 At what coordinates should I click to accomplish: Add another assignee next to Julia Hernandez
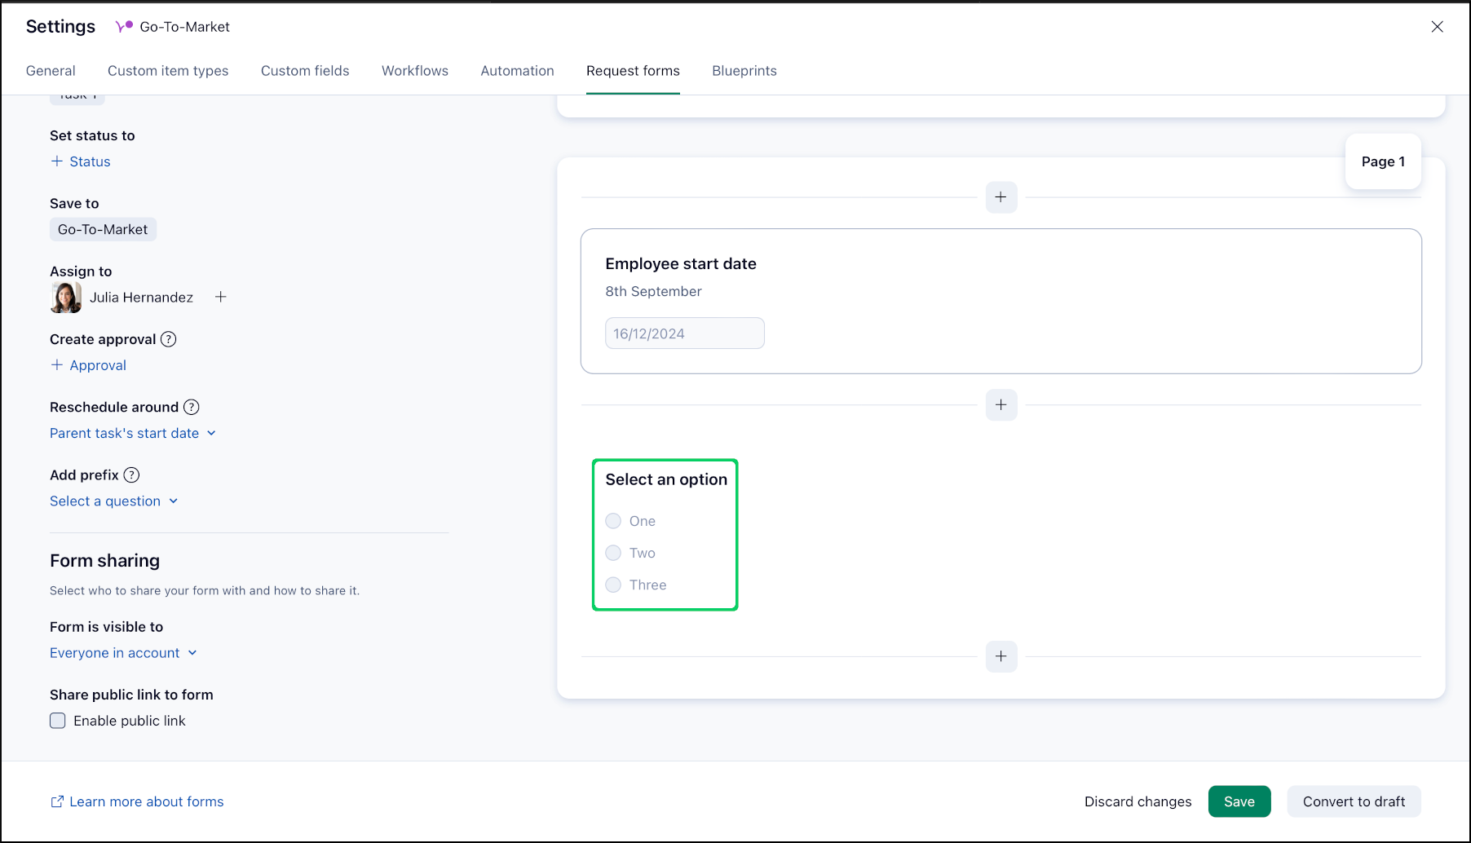(220, 298)
